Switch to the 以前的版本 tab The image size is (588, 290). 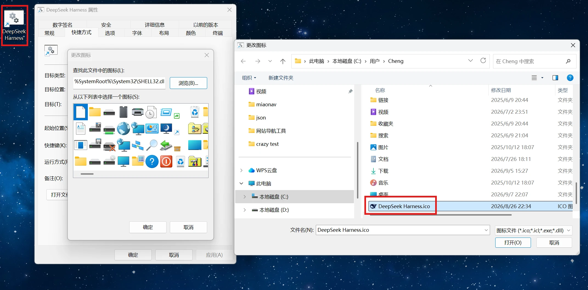206,25
